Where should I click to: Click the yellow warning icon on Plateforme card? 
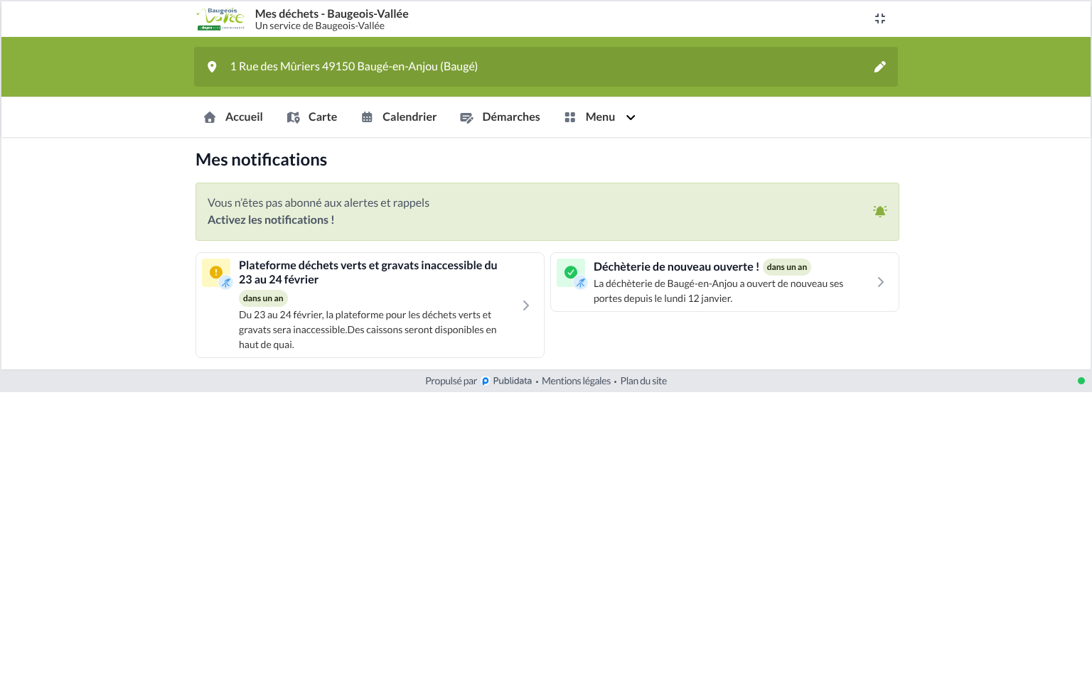[216, 272]
